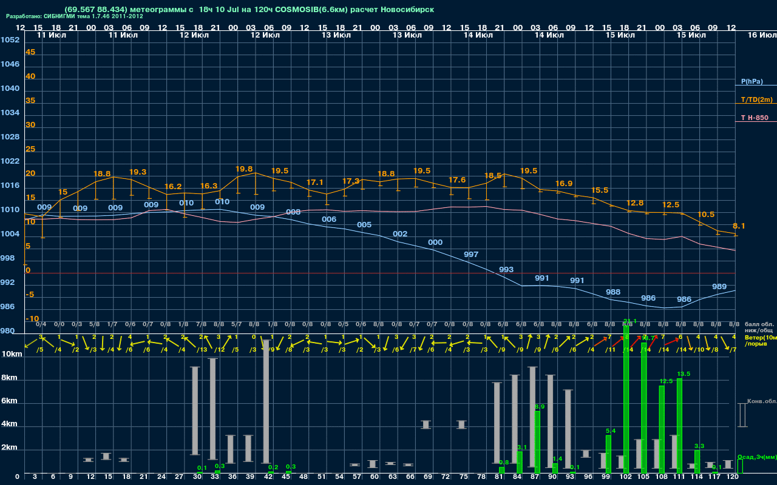Viewport: 777px width, 485px height.
Task: Click the 993 pressure value on curve
Action: pyautogui.click(x=506, y=270)
